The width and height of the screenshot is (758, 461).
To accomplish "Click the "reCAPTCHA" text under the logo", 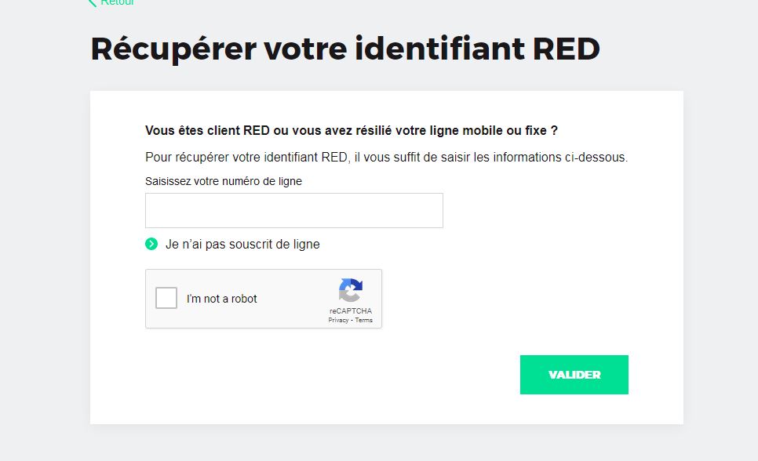I will point(351,310).
